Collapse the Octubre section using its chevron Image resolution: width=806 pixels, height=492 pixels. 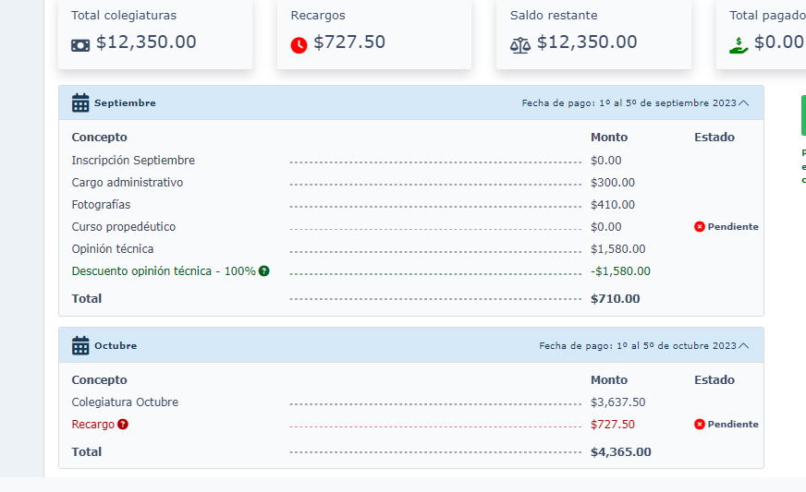point(743,346)
